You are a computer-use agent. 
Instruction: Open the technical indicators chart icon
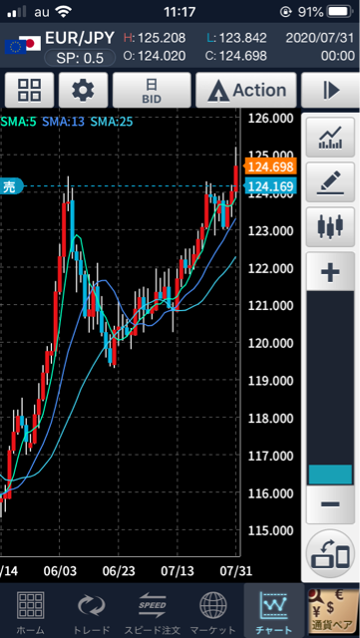[330, 138]
